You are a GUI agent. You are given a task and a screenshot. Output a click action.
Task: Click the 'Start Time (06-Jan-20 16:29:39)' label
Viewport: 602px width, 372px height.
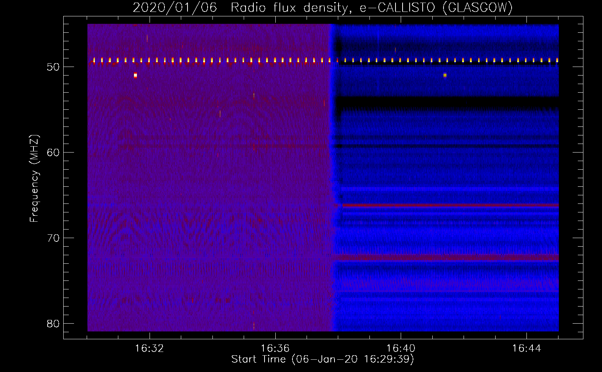(323, 359)
